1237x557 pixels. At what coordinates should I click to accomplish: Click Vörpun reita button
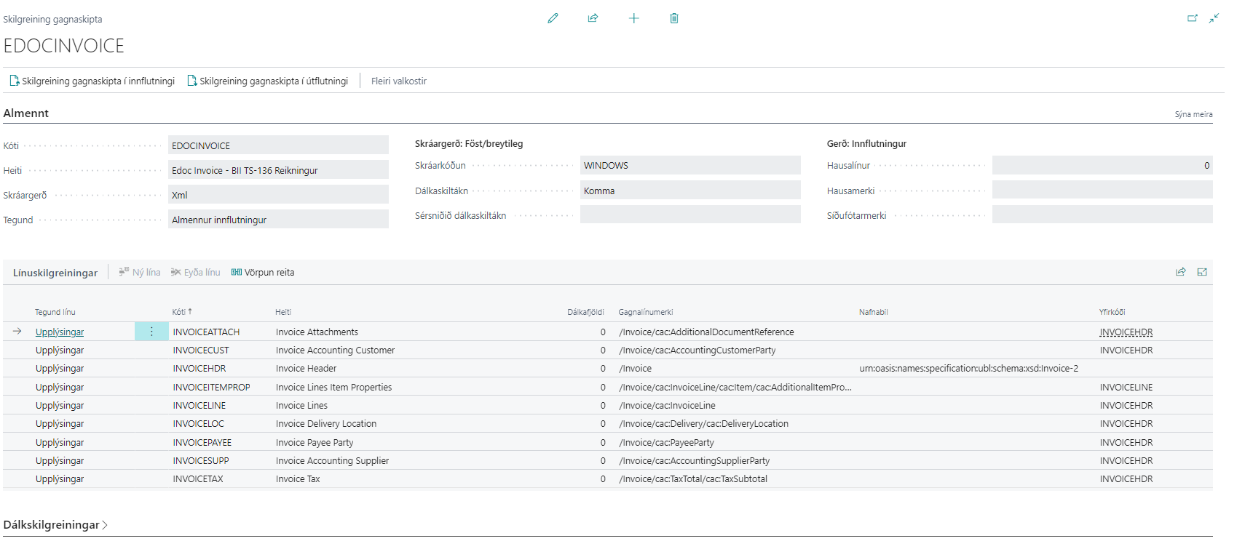point(263,273)
